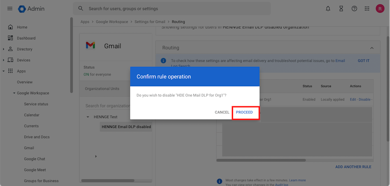Click the Organizational Units header
Screen dimensions: 390x186
coord(102,89)
